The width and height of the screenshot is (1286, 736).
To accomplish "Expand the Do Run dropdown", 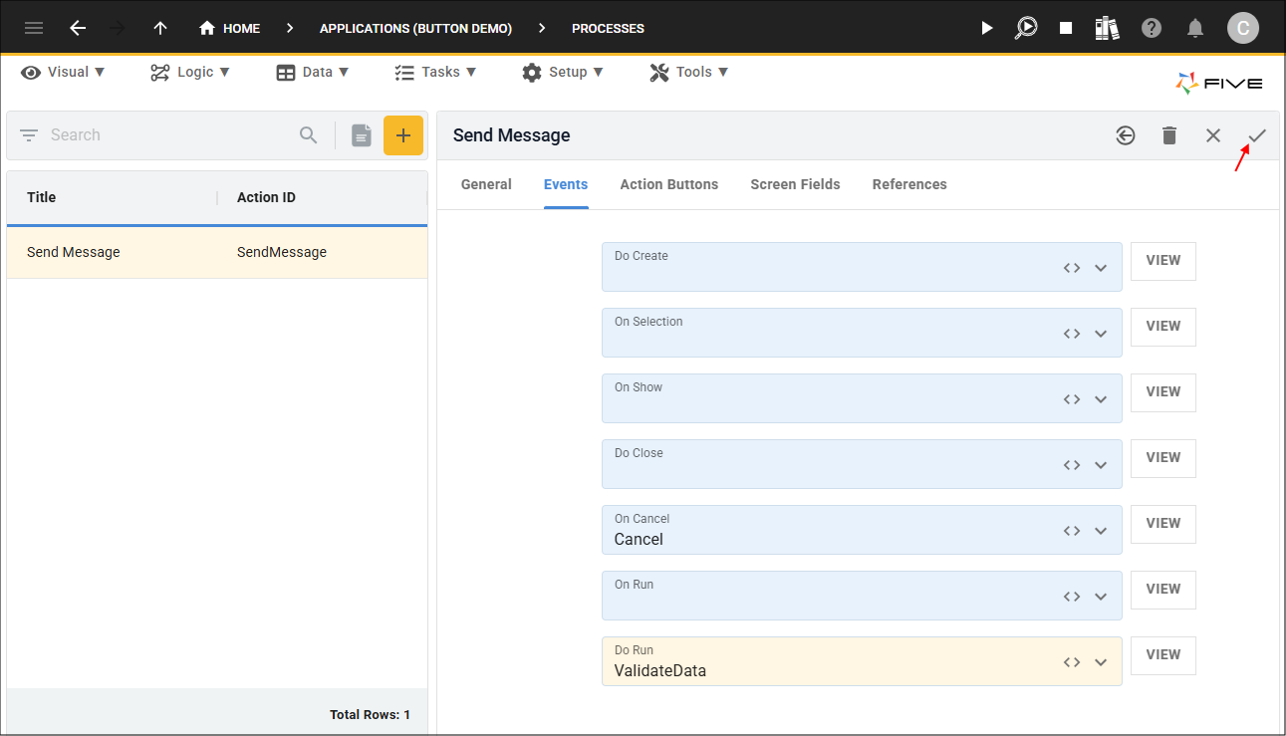I will 1101,662.
